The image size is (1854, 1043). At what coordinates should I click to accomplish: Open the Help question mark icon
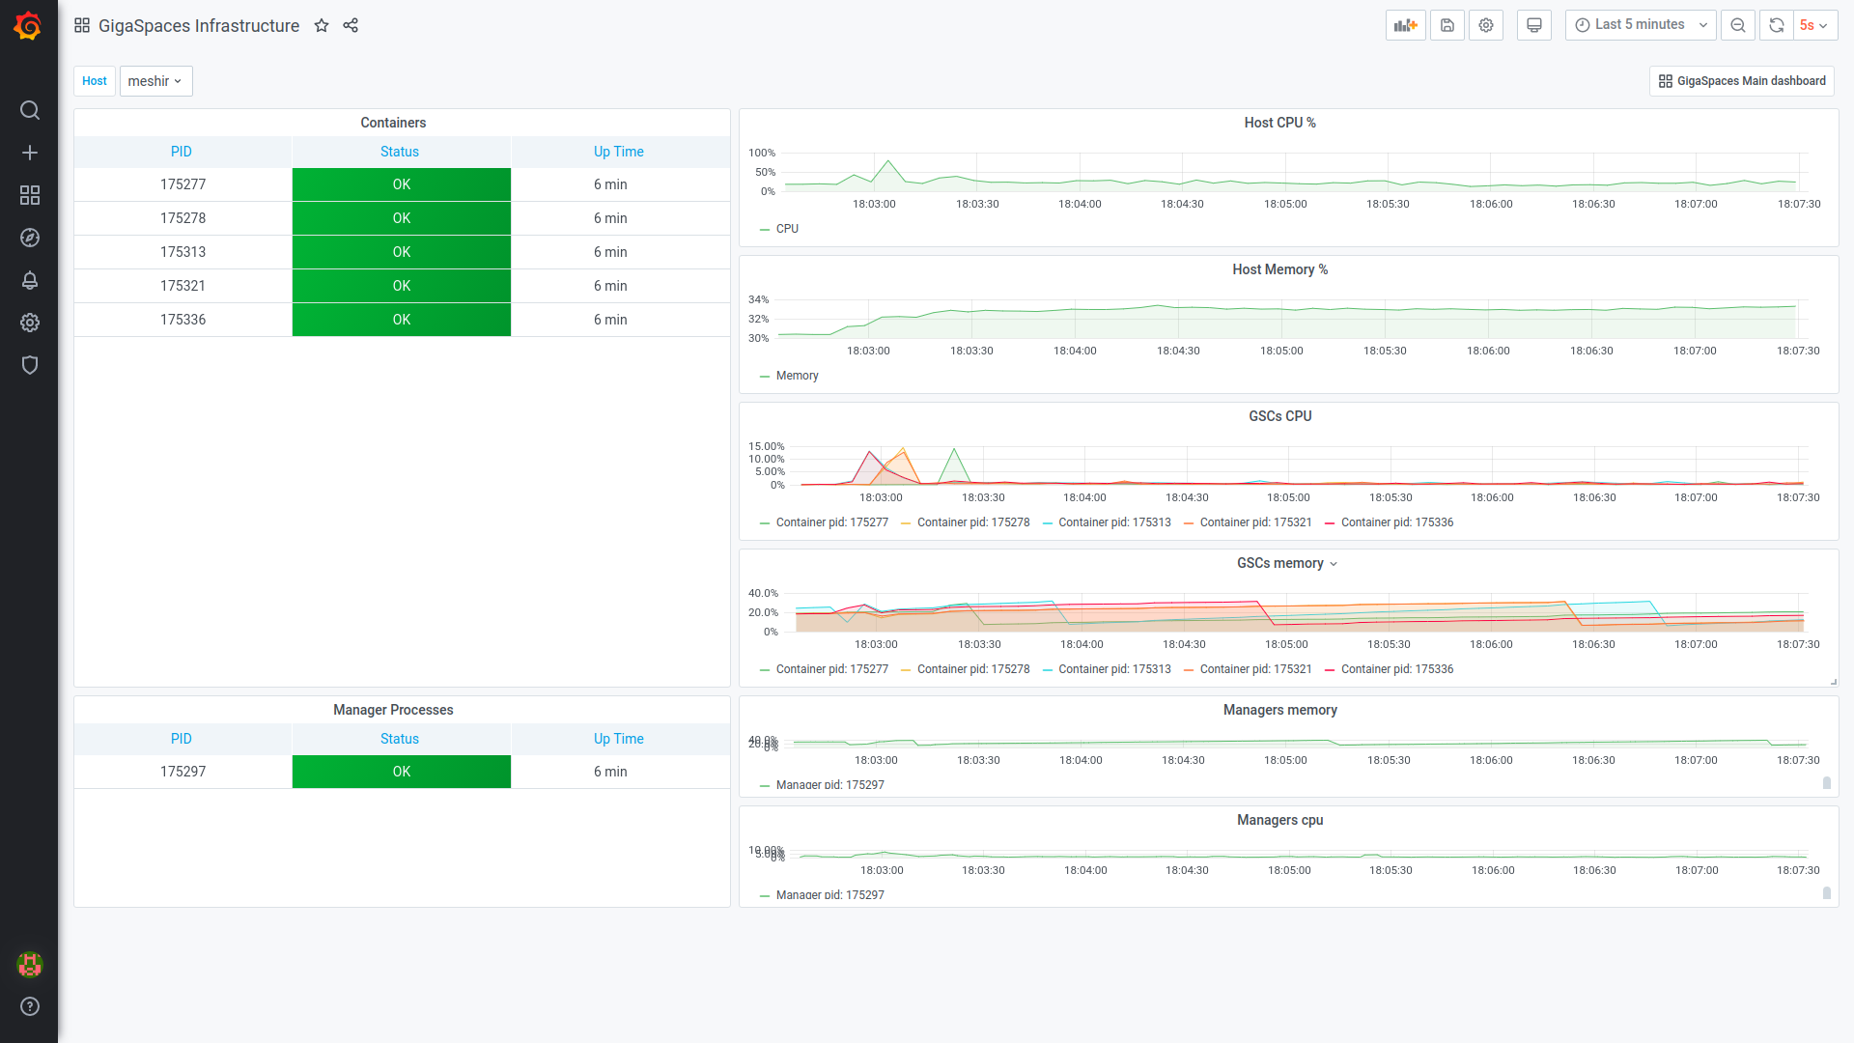(x=30, y=1006)
